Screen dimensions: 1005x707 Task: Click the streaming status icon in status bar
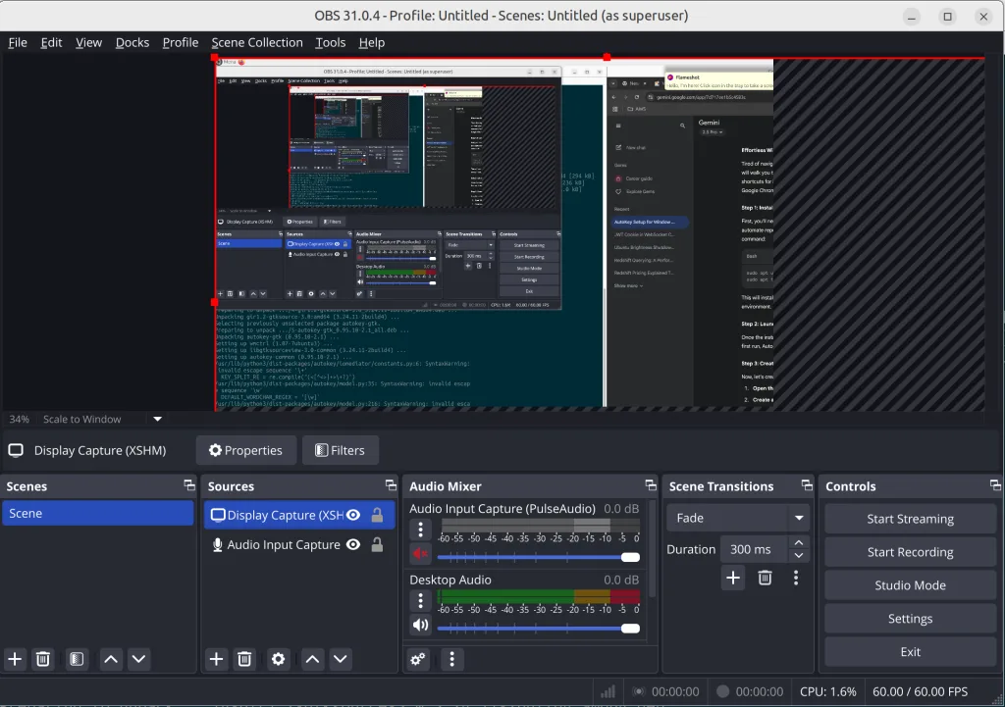638,691
